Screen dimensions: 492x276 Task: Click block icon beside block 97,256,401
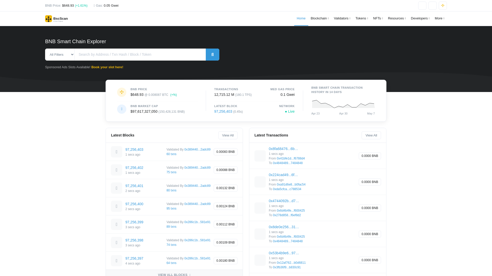tap(117, 188)
